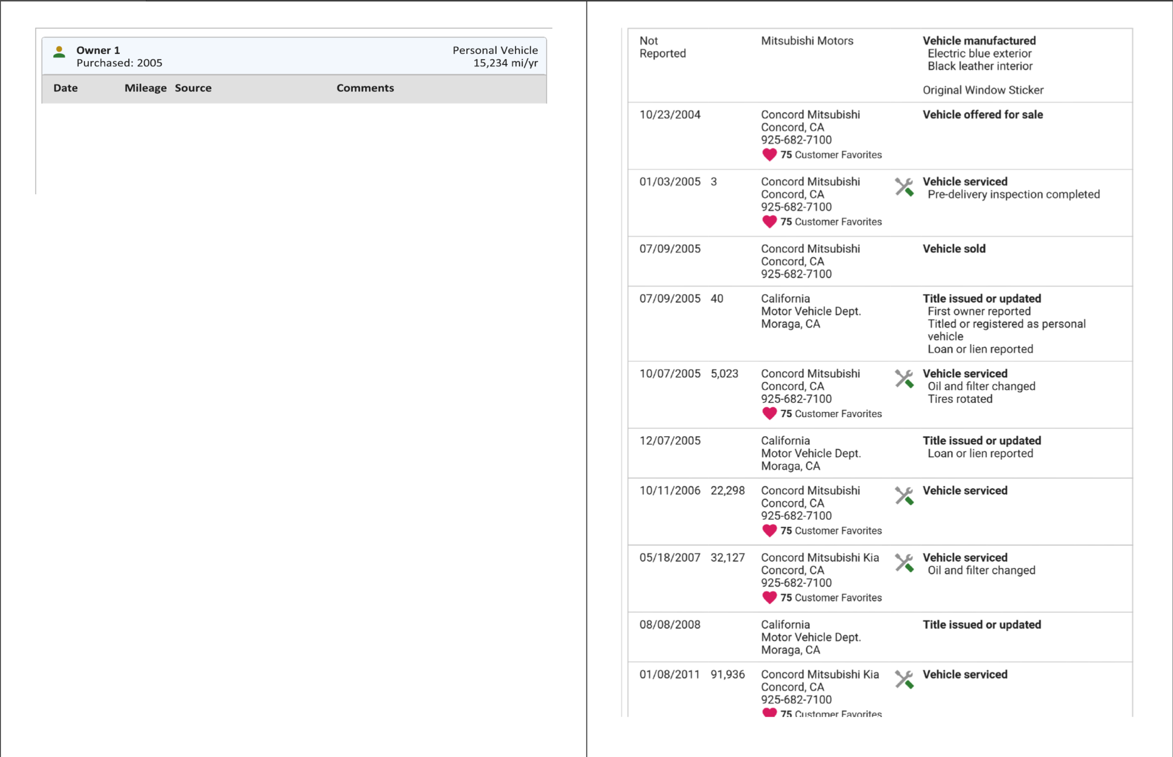This screenshot has width=1173, height=757.
Task: Click the 12/07/2005 date cell
Action: click(x=670, y=441)
